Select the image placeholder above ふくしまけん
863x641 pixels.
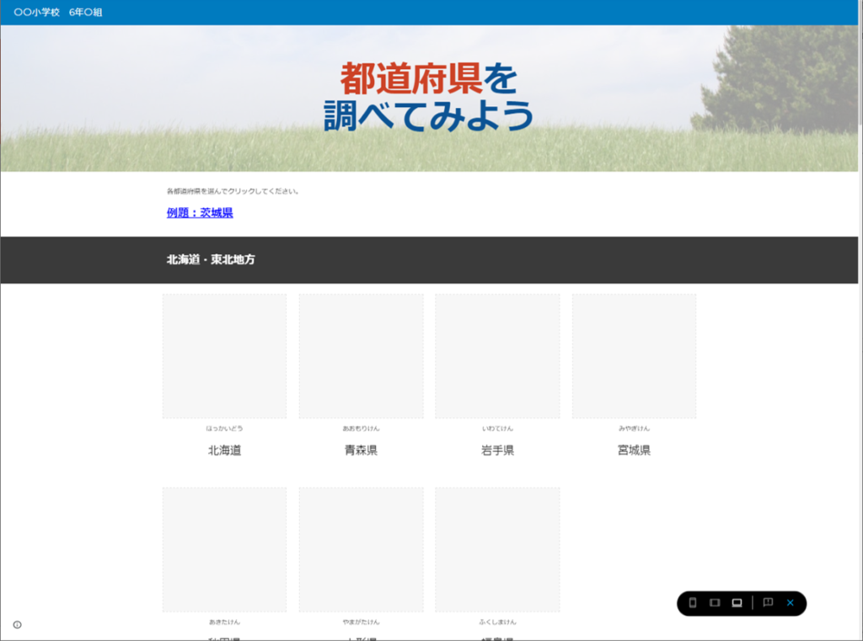click(497, 550)
